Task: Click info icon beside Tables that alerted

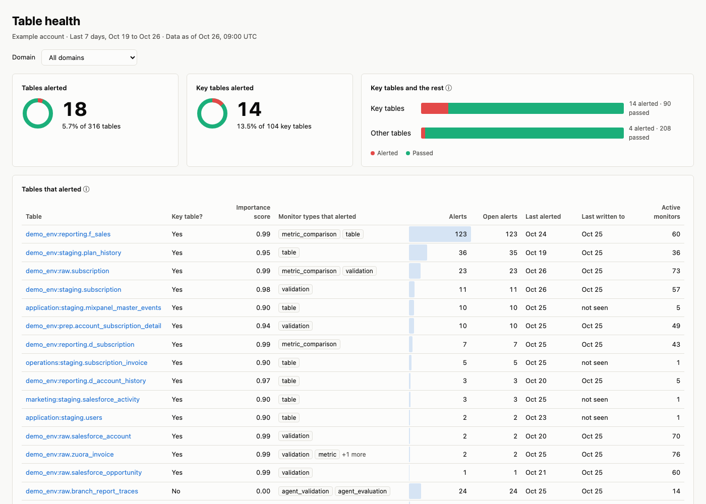Action: click(x=86, y=190)
